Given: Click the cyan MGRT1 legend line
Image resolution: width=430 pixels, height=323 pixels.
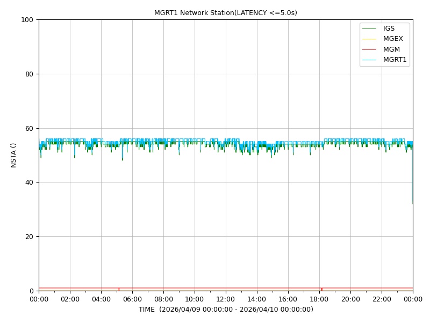Looking at the screenshot, I should point(369,60).
